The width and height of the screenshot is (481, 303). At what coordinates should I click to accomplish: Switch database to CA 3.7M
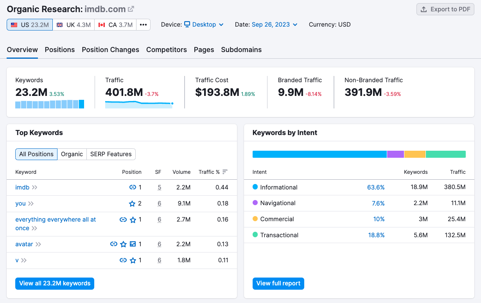115,25
